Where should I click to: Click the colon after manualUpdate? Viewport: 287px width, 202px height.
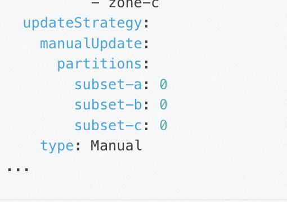tap(146, 44)
